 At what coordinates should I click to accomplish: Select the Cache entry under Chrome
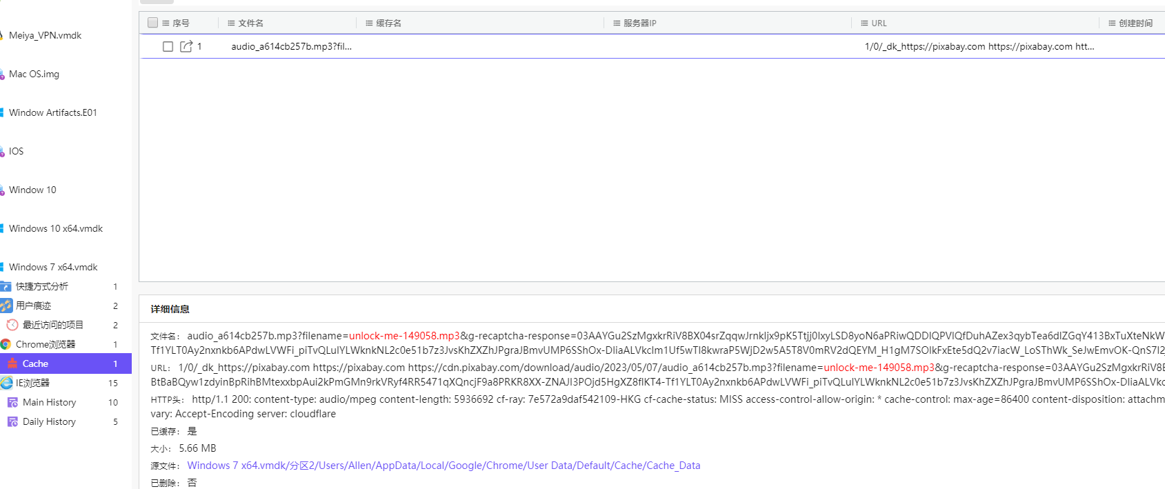click(x=66, y=363)
